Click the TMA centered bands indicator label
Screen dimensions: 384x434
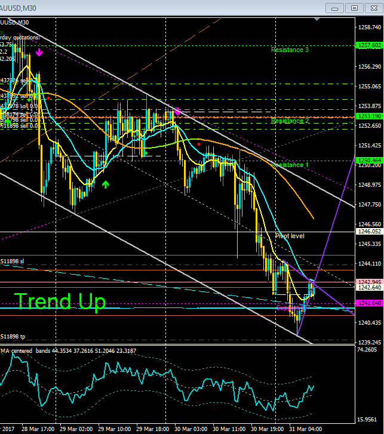(68, 350)
